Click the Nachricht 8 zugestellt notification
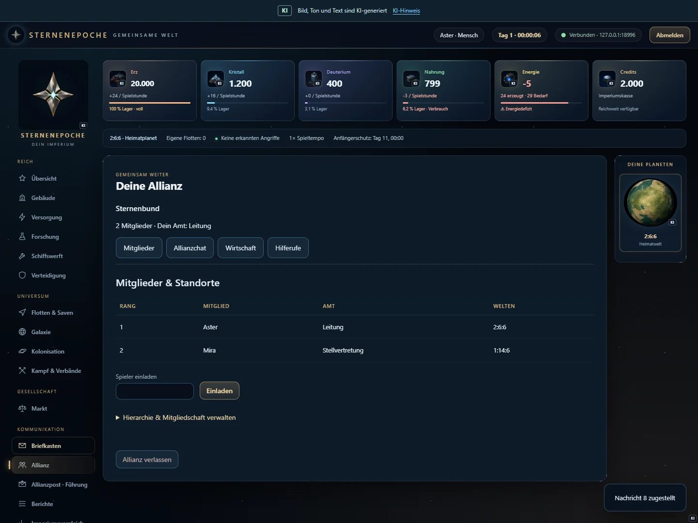Screen dimensions: 698x523 point(645,498)
